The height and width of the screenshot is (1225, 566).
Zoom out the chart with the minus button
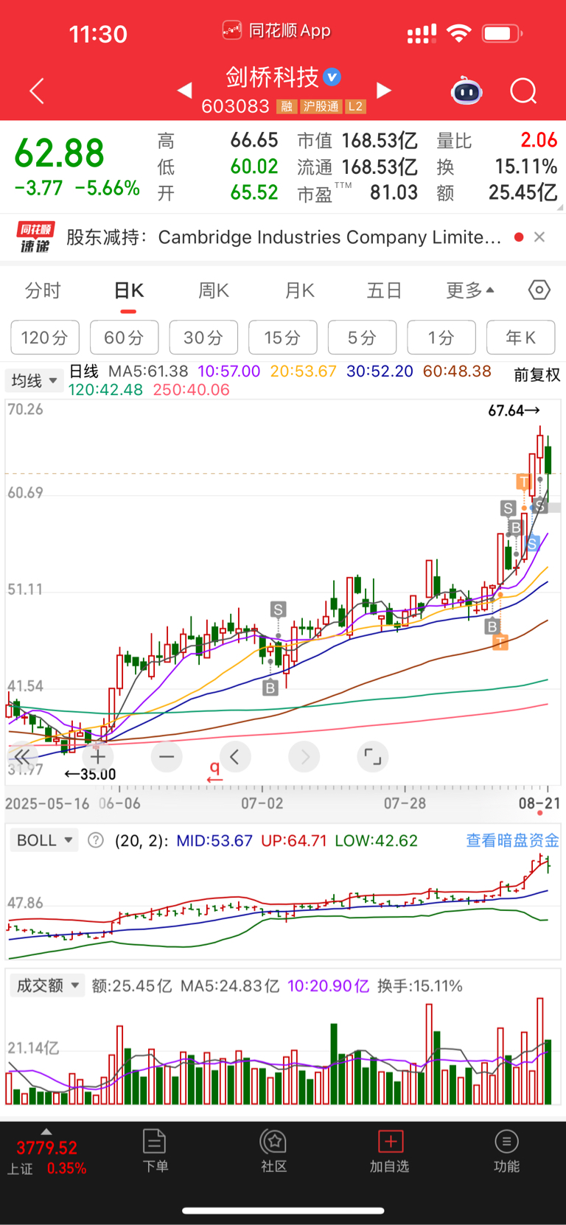(x=167, y=756)
